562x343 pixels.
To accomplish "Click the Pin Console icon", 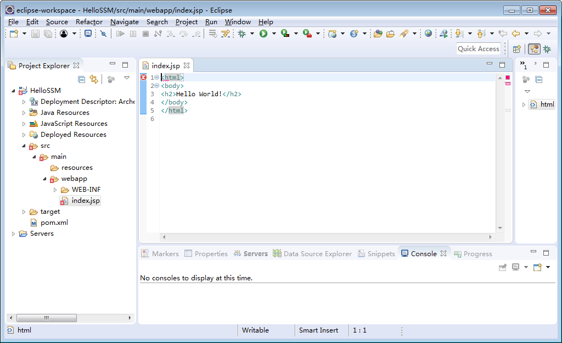I will pyautogui.click(x=503, y=267).
